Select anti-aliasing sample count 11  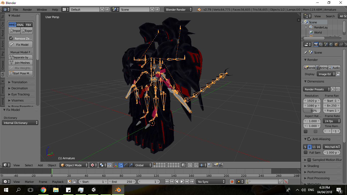(x=314, y=147)
